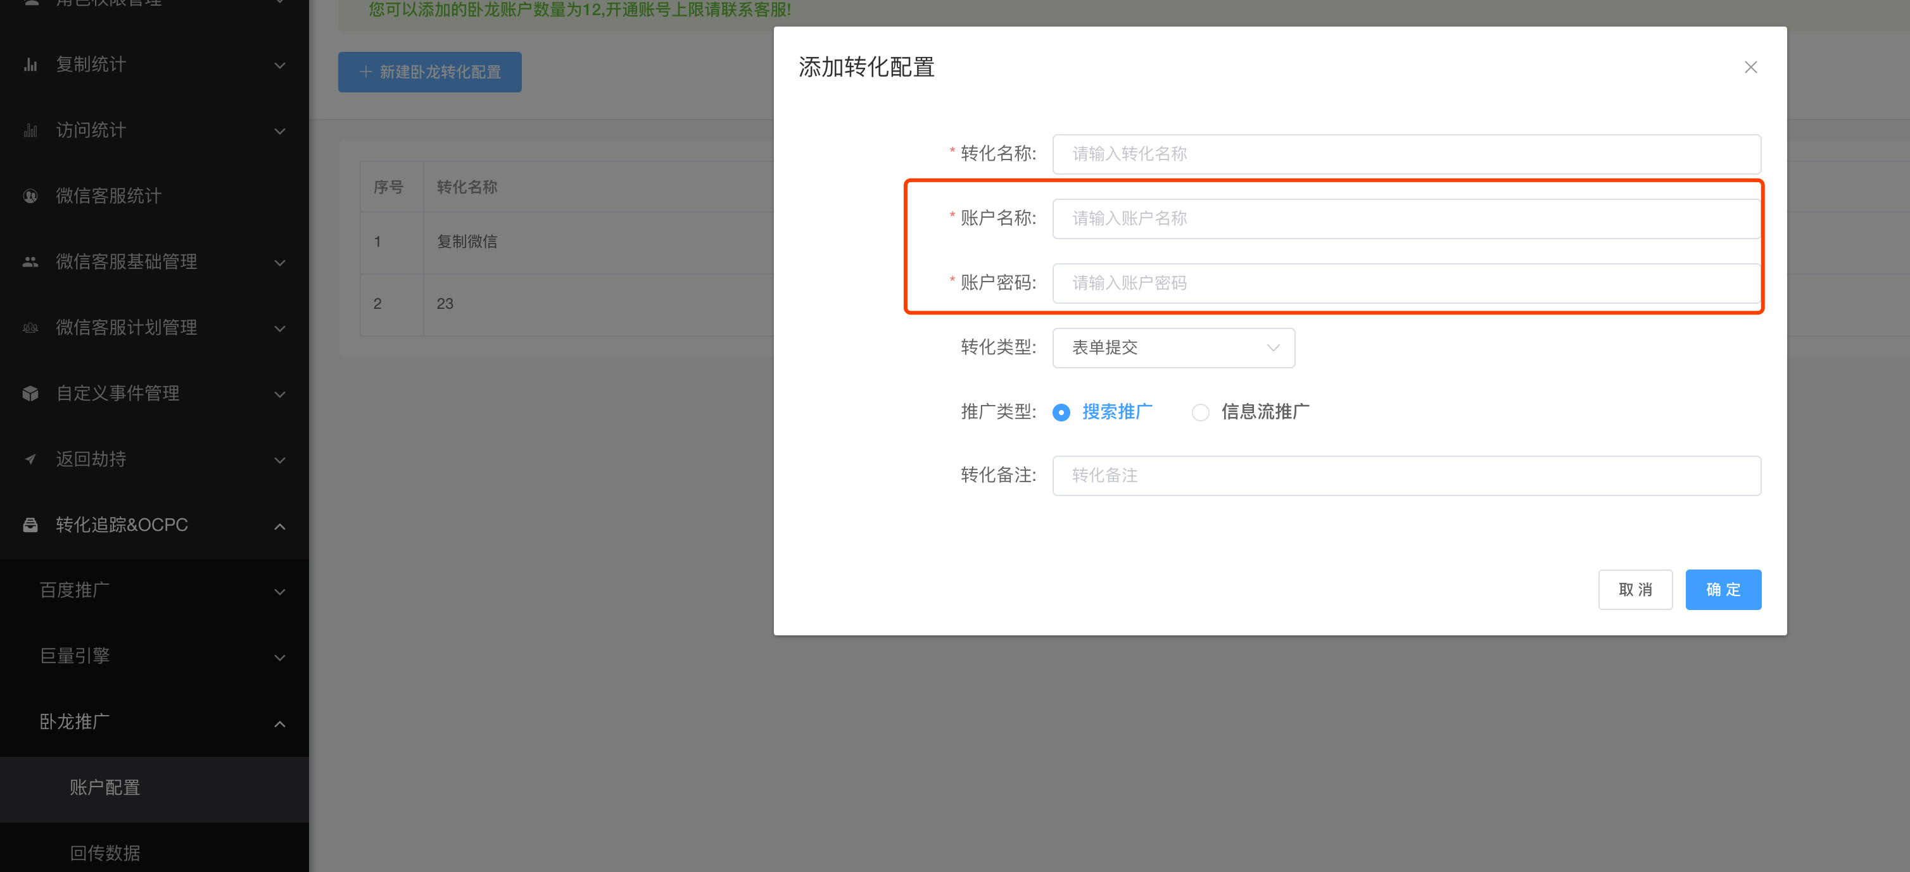Focus the 账户名称 input field
Viewport: 1910px width, 872px height.
(x=1407, y=218)
